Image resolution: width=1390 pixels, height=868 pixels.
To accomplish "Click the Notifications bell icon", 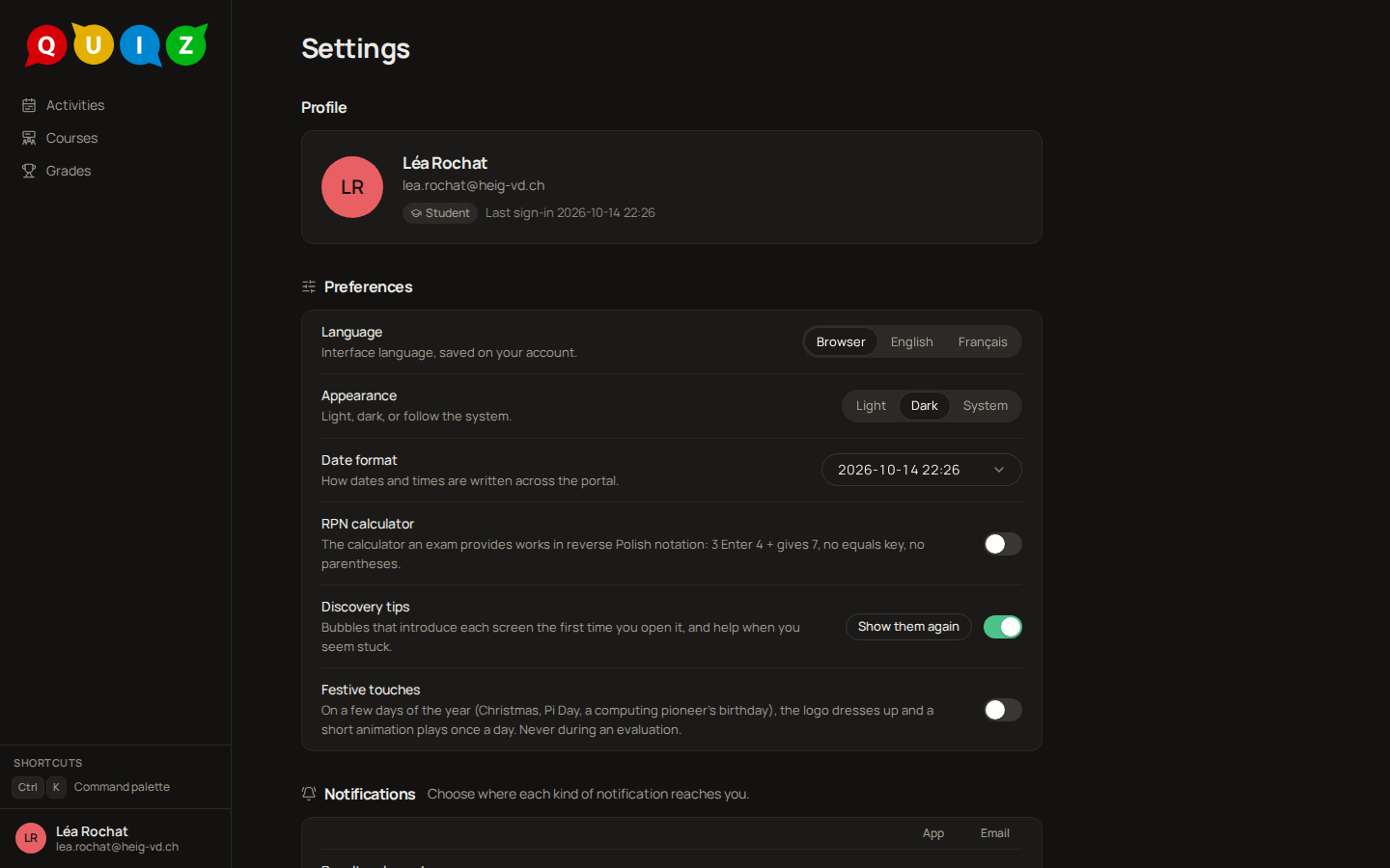I will [x=309, y=794].
